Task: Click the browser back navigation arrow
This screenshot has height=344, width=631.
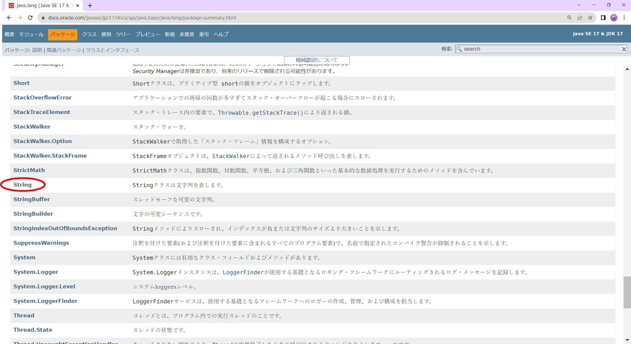Action: [x=9, y=18]
